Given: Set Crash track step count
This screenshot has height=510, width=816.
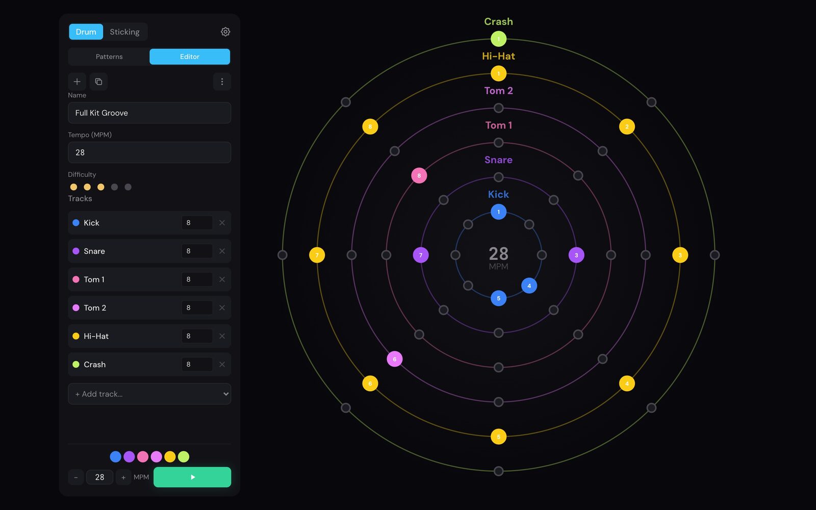Looking at the screenshot, I should tap(197, 364).
